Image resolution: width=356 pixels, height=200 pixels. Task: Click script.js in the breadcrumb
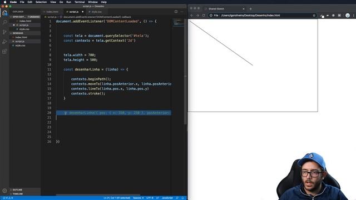[x=52, y=17]
